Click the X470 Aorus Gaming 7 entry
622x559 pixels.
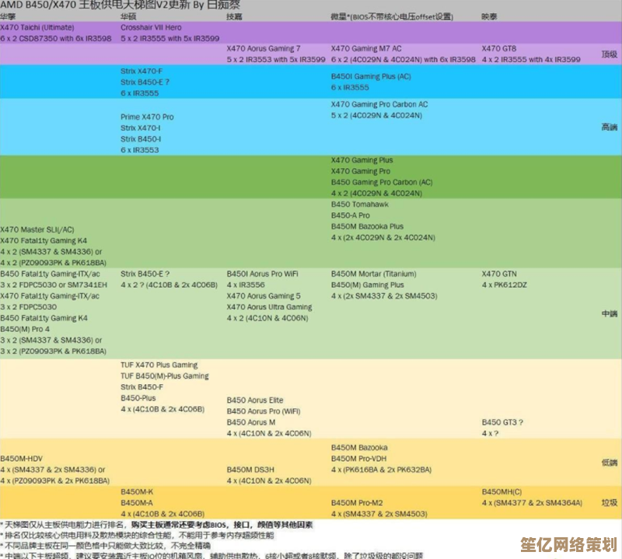tap(264, 48)
